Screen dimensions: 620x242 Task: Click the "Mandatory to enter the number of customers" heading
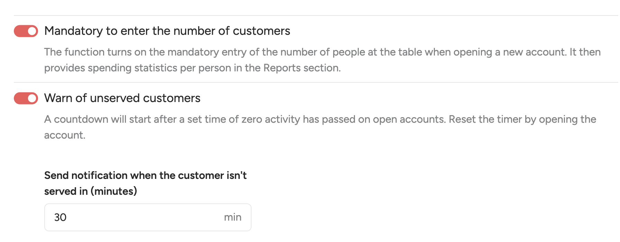point(167,31)
